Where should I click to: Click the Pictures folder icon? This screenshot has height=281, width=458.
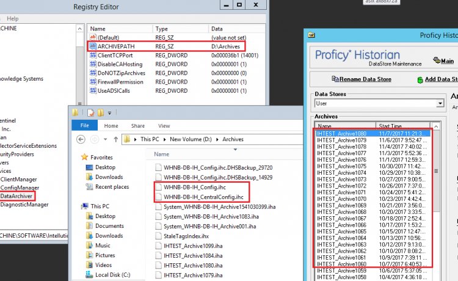pos(89,255)
